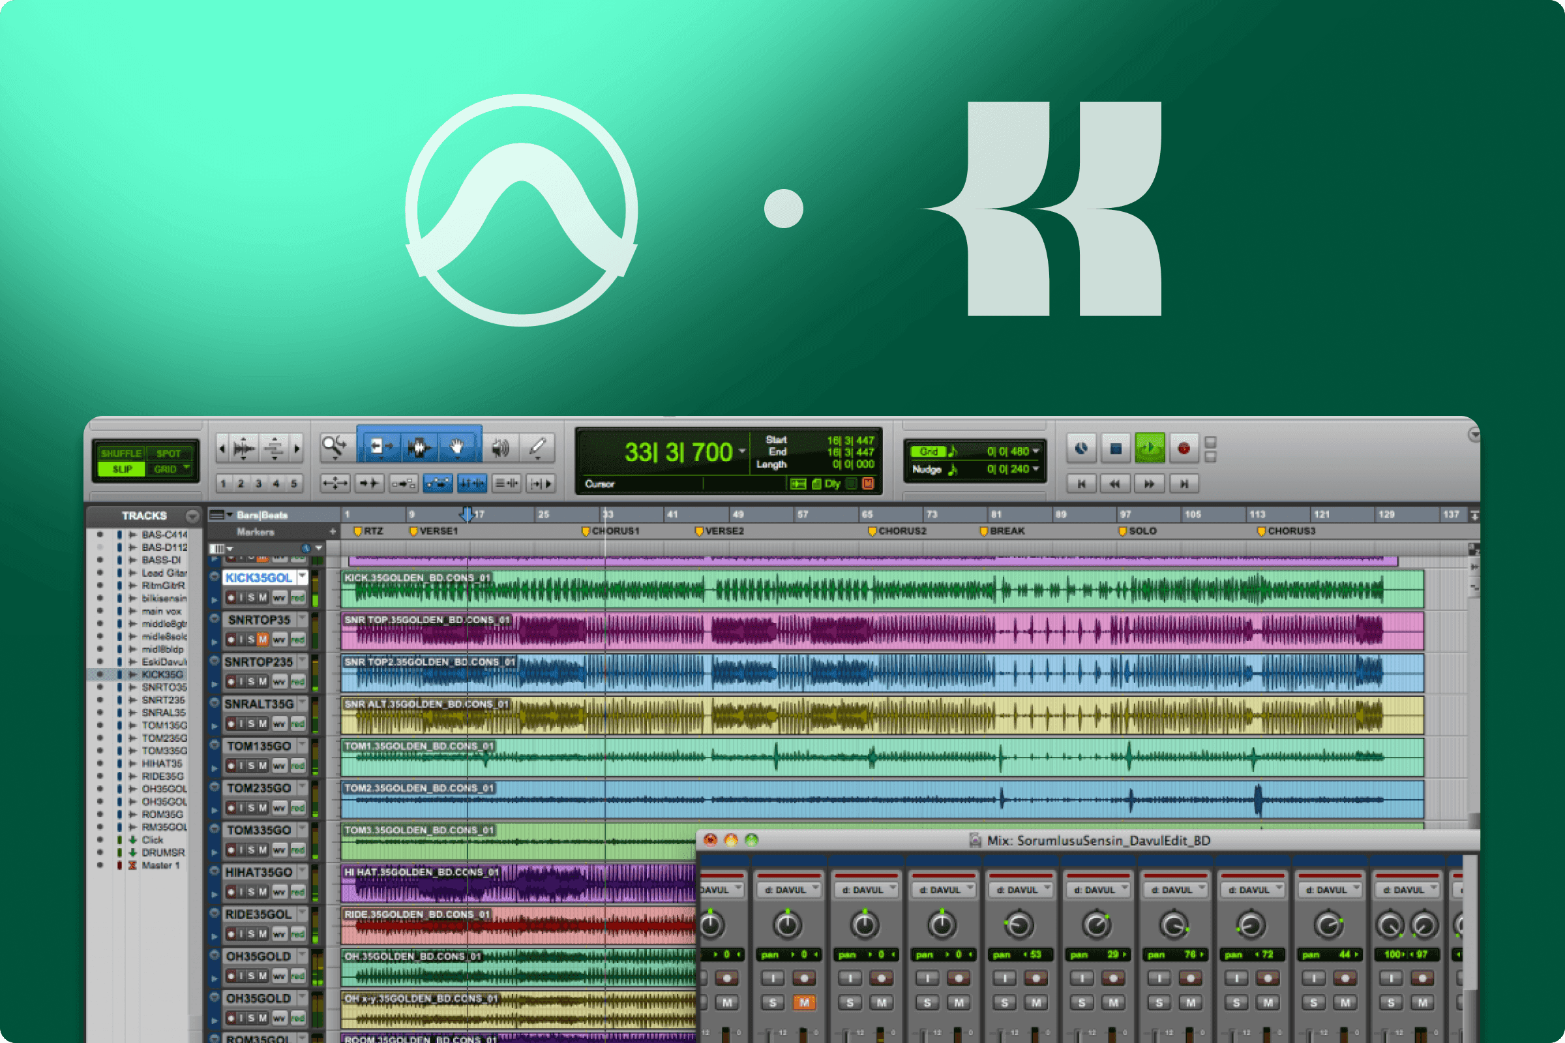This screenshot has height=1043, width=1565.
Task: Click the pan knob above pan 44
Action: 1328,925
